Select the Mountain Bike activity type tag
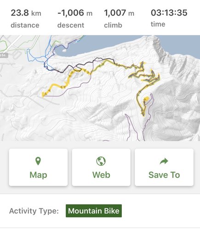Image resolution: width=200 pixels, height=230 pixels. [x=94, y=211]
